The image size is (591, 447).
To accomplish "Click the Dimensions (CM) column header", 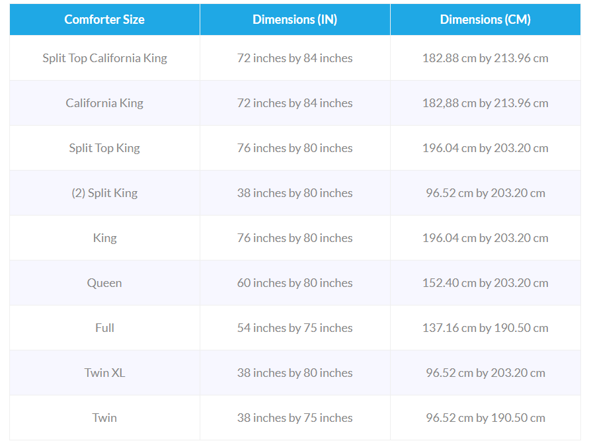I will click(x=485, y=20).
